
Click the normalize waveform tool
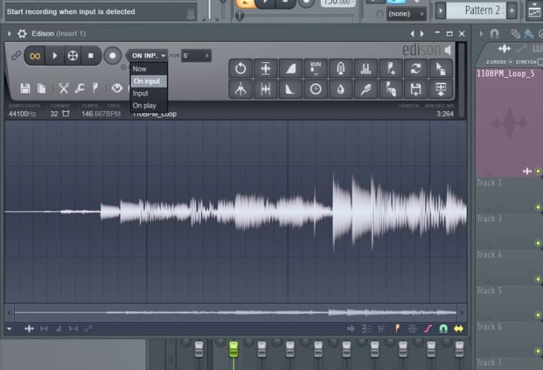tap(266, 69)
